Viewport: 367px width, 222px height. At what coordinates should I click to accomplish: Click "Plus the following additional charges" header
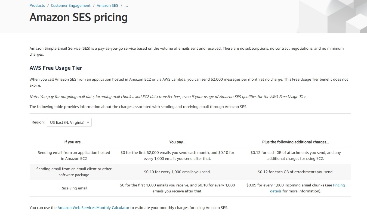coord(295,142)
